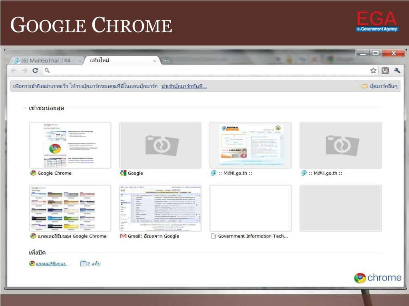409x306 pixels.
Task: Click Chrome icon in recently closed list
Action: 32,263
